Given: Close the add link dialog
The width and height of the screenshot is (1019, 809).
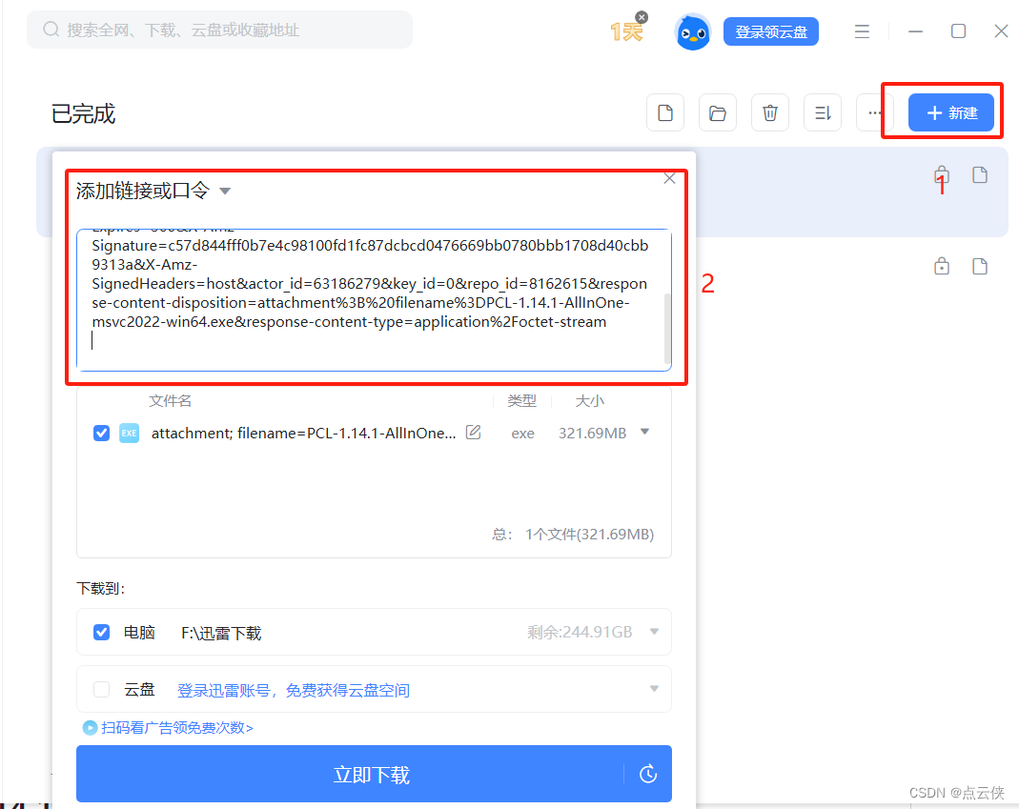Looking at the screenshot, I should [669, 179].
